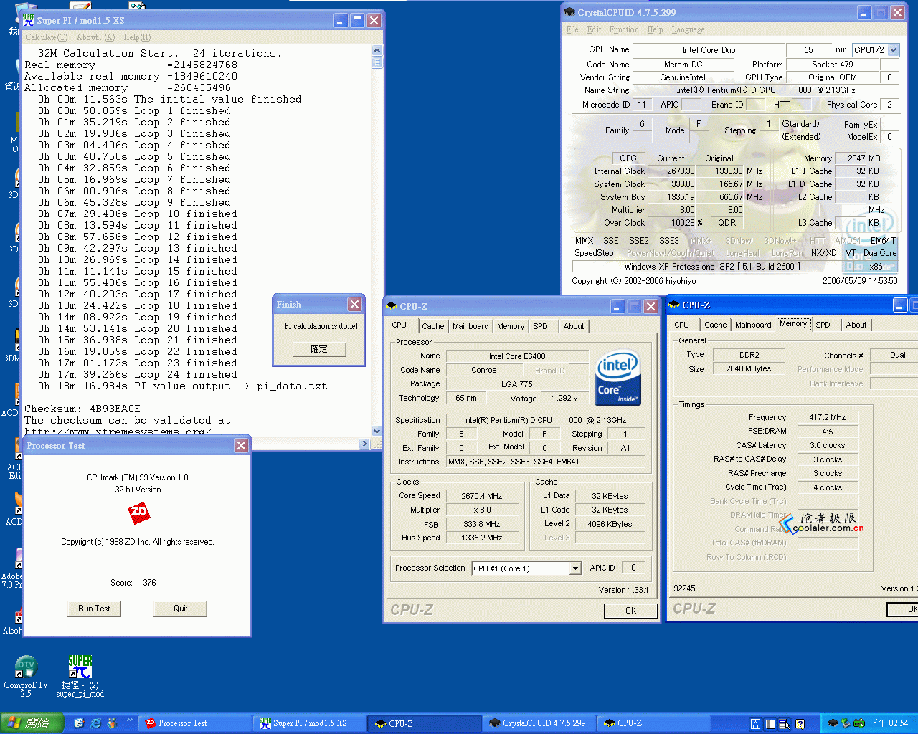Open the Processor Selection combo box in CPU-Z
The image size is (918, 734).
coord(574,568)
